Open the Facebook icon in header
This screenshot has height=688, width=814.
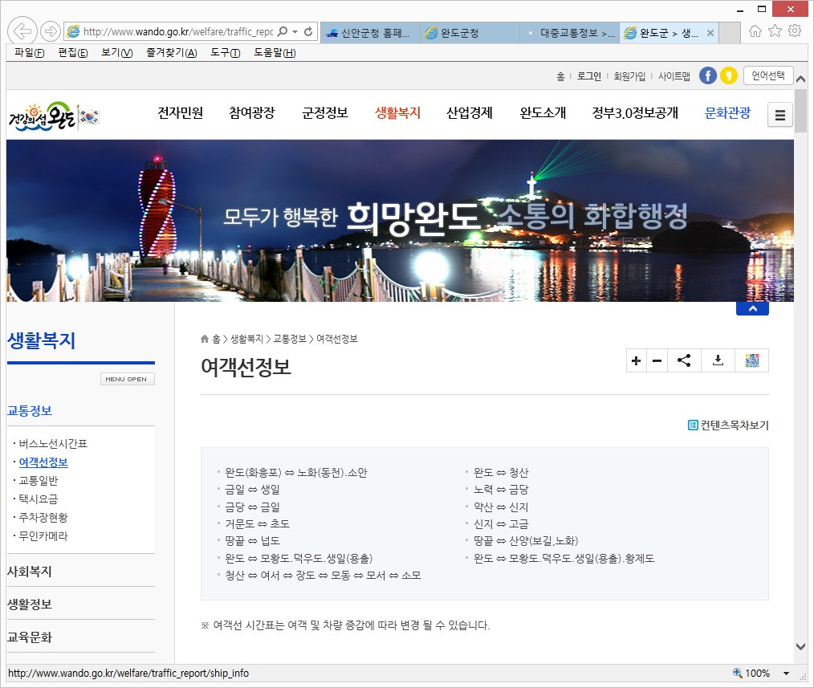tap(707, 75)
